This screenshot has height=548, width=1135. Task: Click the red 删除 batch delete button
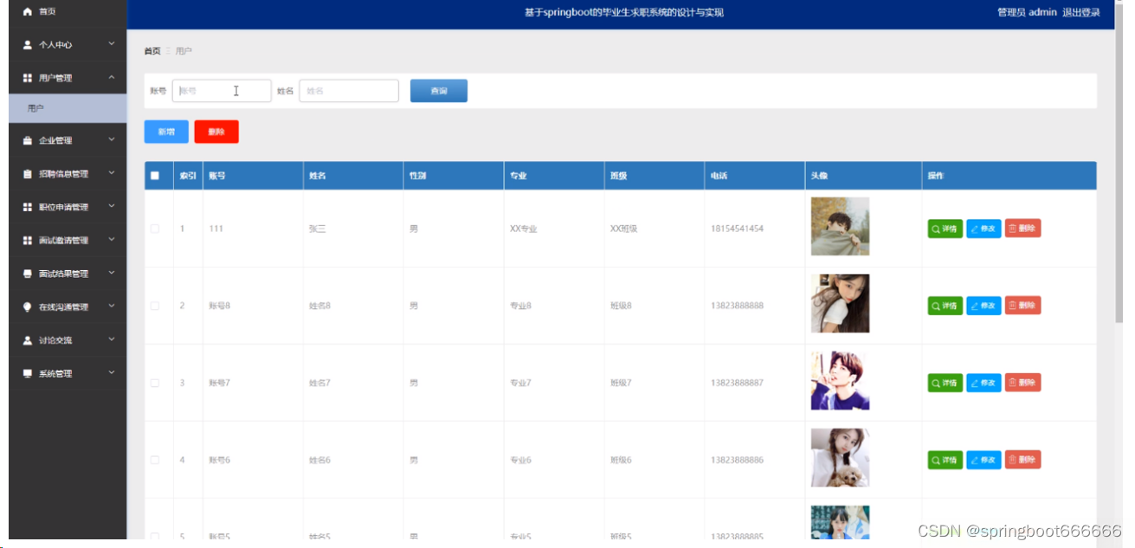point(216,132)
